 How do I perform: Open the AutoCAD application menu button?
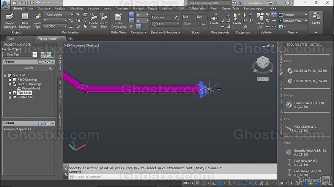[5, 5]
